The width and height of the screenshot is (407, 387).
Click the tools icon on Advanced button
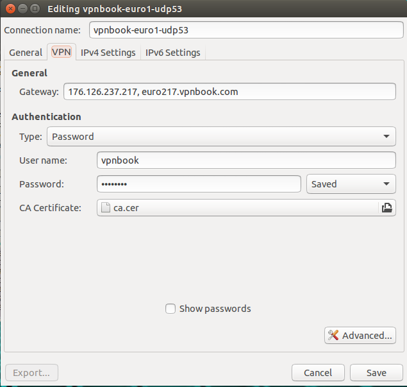point(333,335)
